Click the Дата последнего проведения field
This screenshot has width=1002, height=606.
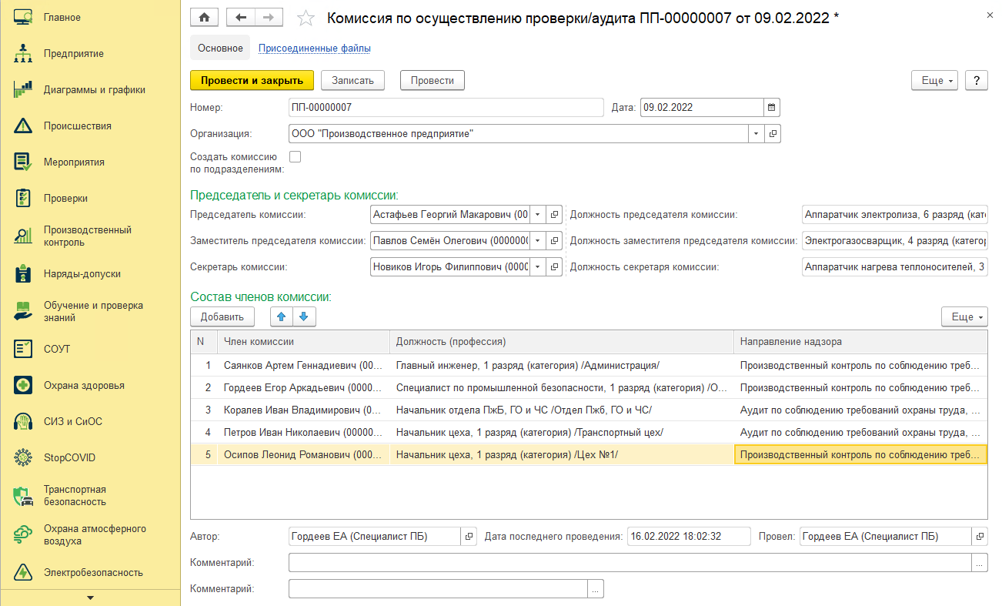688,536
